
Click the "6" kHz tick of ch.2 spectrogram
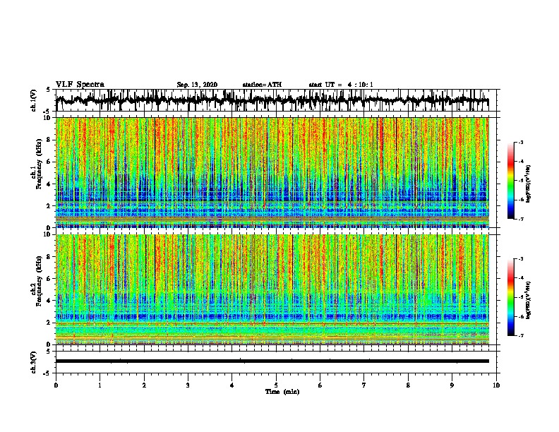coord(49,279)
